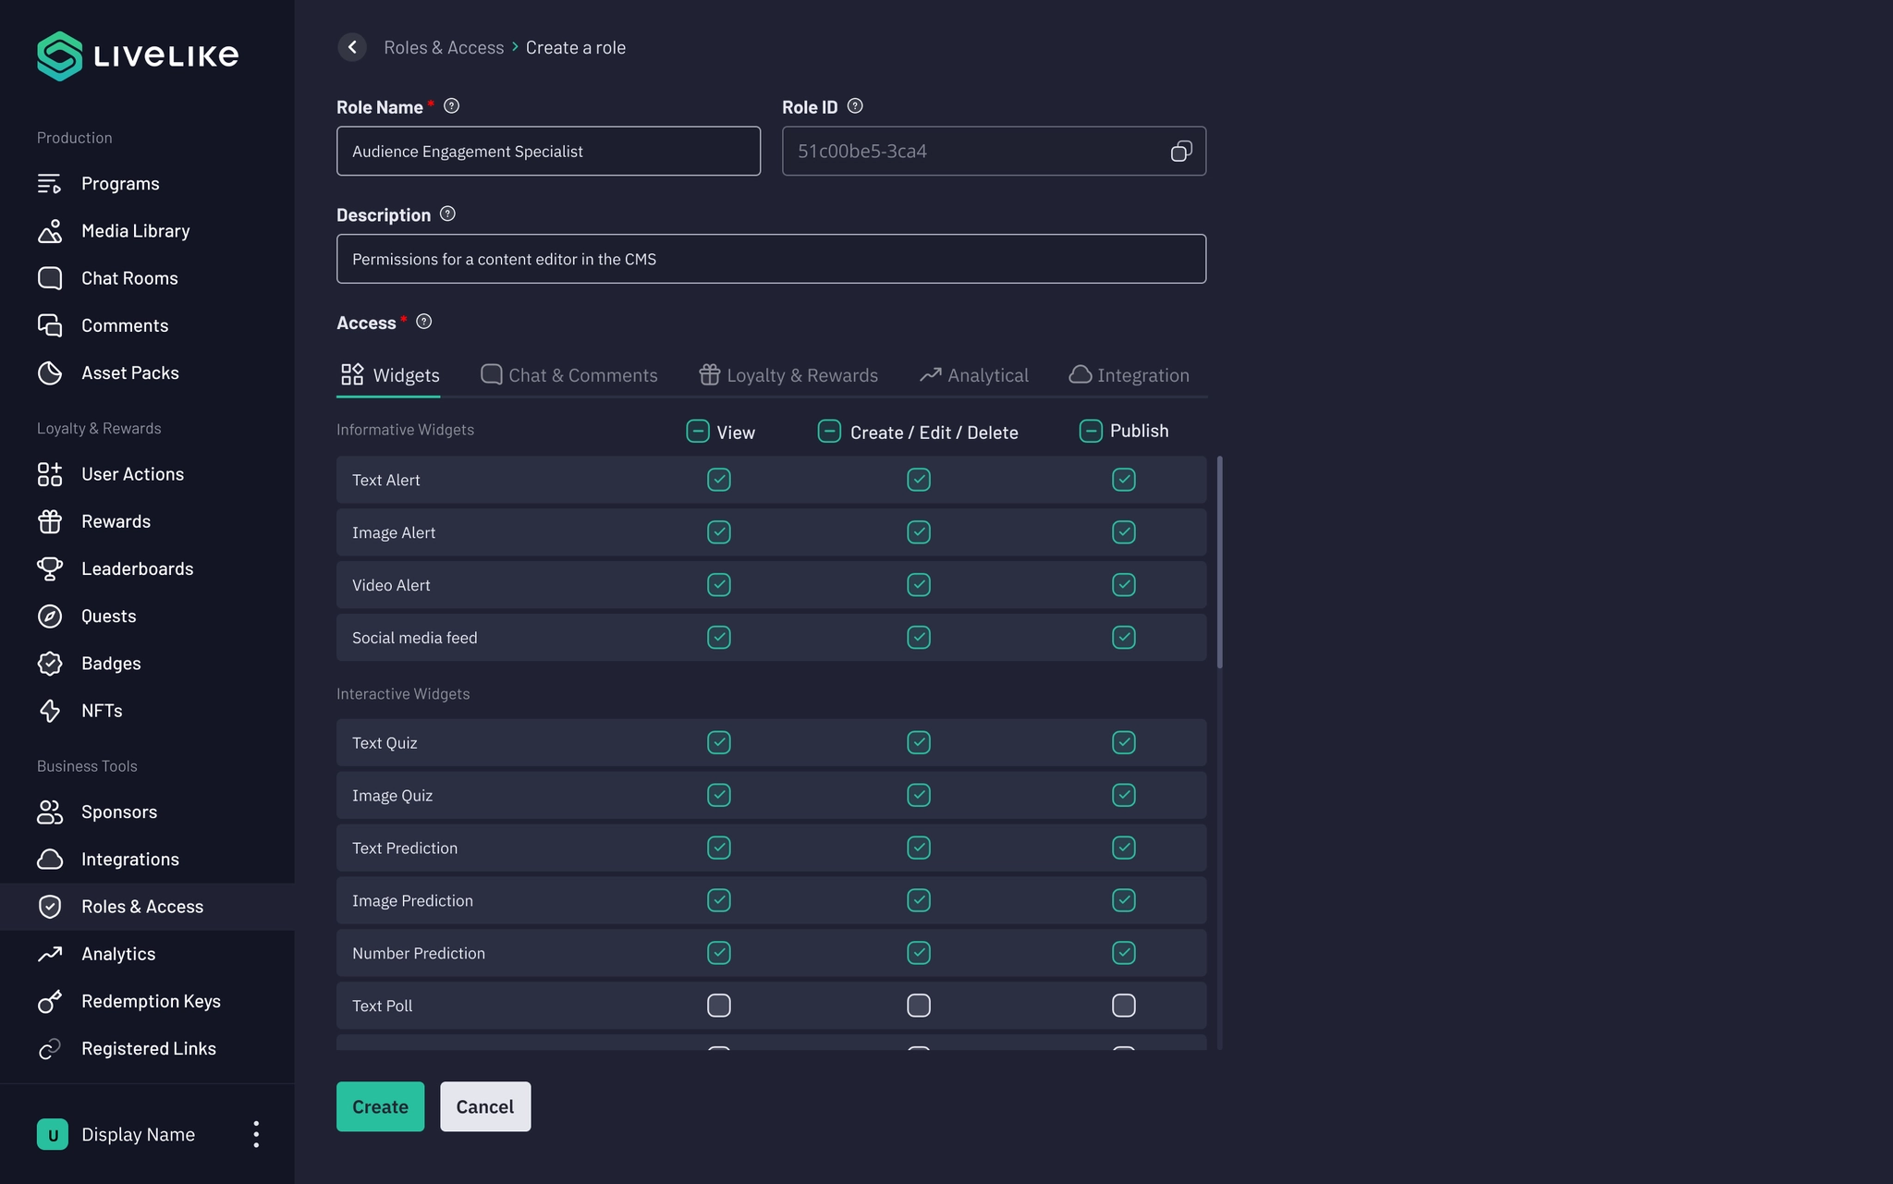The width and height of the screenshot is (1893, 1184).
Task: Click the widgets list vertical scrollbar
Action: coord(1220,562)
